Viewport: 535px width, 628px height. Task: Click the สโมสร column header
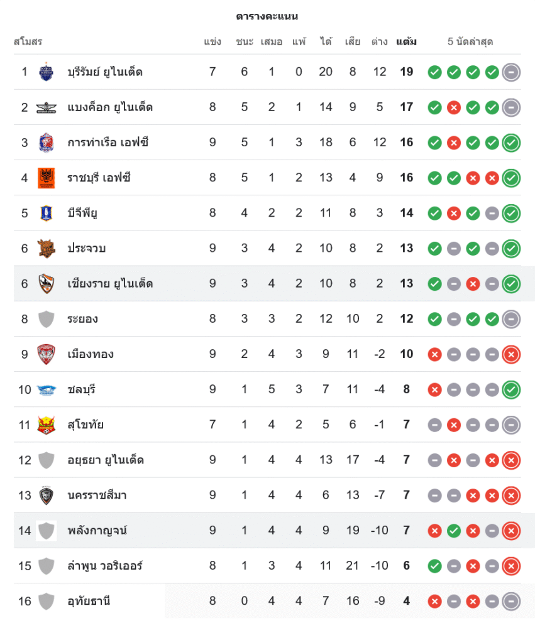point(28,42)
